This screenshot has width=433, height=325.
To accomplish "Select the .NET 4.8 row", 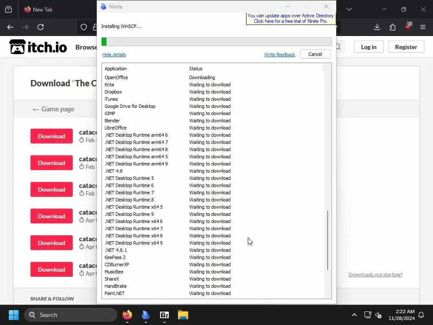I will pos(213,171).
